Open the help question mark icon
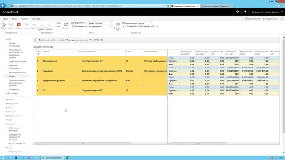This screenshot has width=285, height=160. point(245,12)
